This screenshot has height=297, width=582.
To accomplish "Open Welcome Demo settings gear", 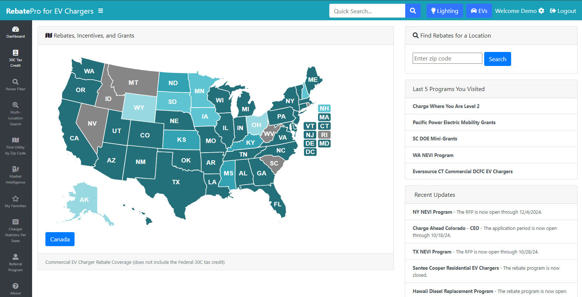I will click(541, 11).
